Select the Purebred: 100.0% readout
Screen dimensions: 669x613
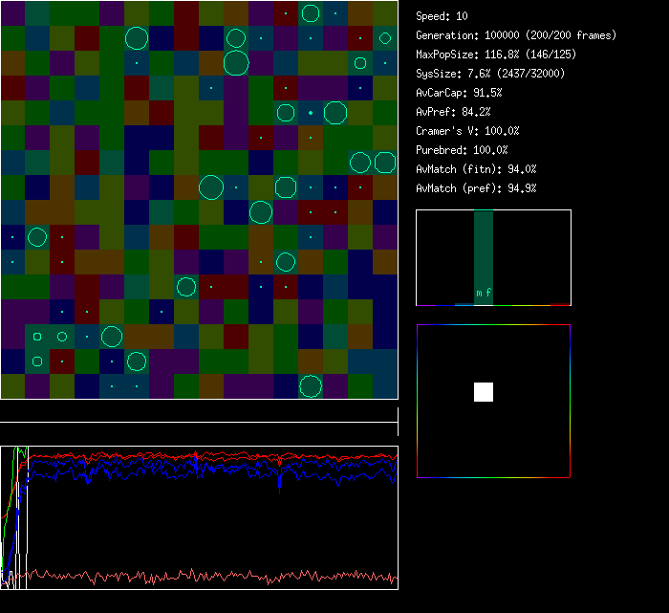tap(463, 150)
